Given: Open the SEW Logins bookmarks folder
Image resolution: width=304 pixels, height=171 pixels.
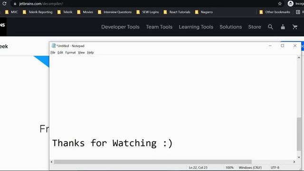Looking at the screenshot, I should (148, 12).
